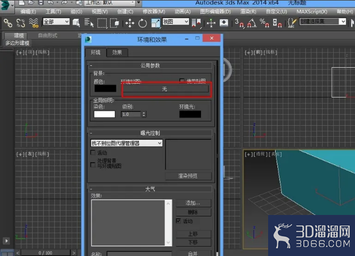Open the Select by Name list tool

[89, 23]
